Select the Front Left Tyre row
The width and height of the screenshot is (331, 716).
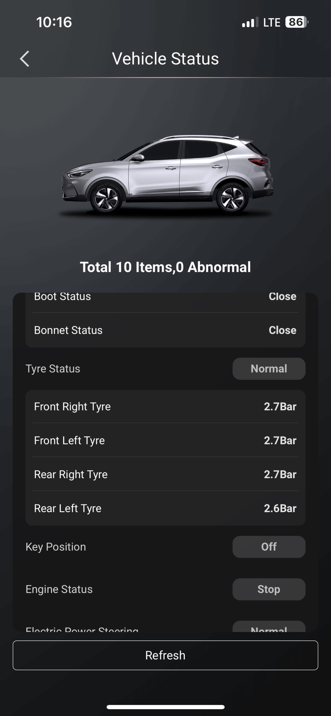point(165,440)
